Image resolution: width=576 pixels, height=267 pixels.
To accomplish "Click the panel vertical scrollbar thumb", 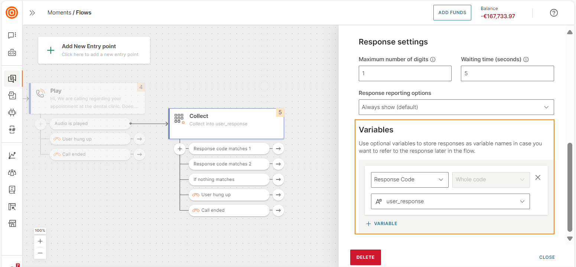I will [x=570, y=187].
